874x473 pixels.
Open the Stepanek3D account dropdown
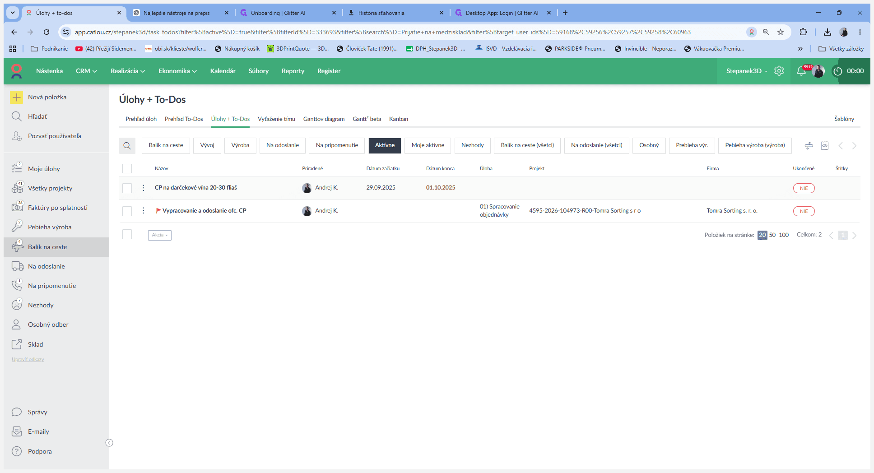[x=747, y=71]
